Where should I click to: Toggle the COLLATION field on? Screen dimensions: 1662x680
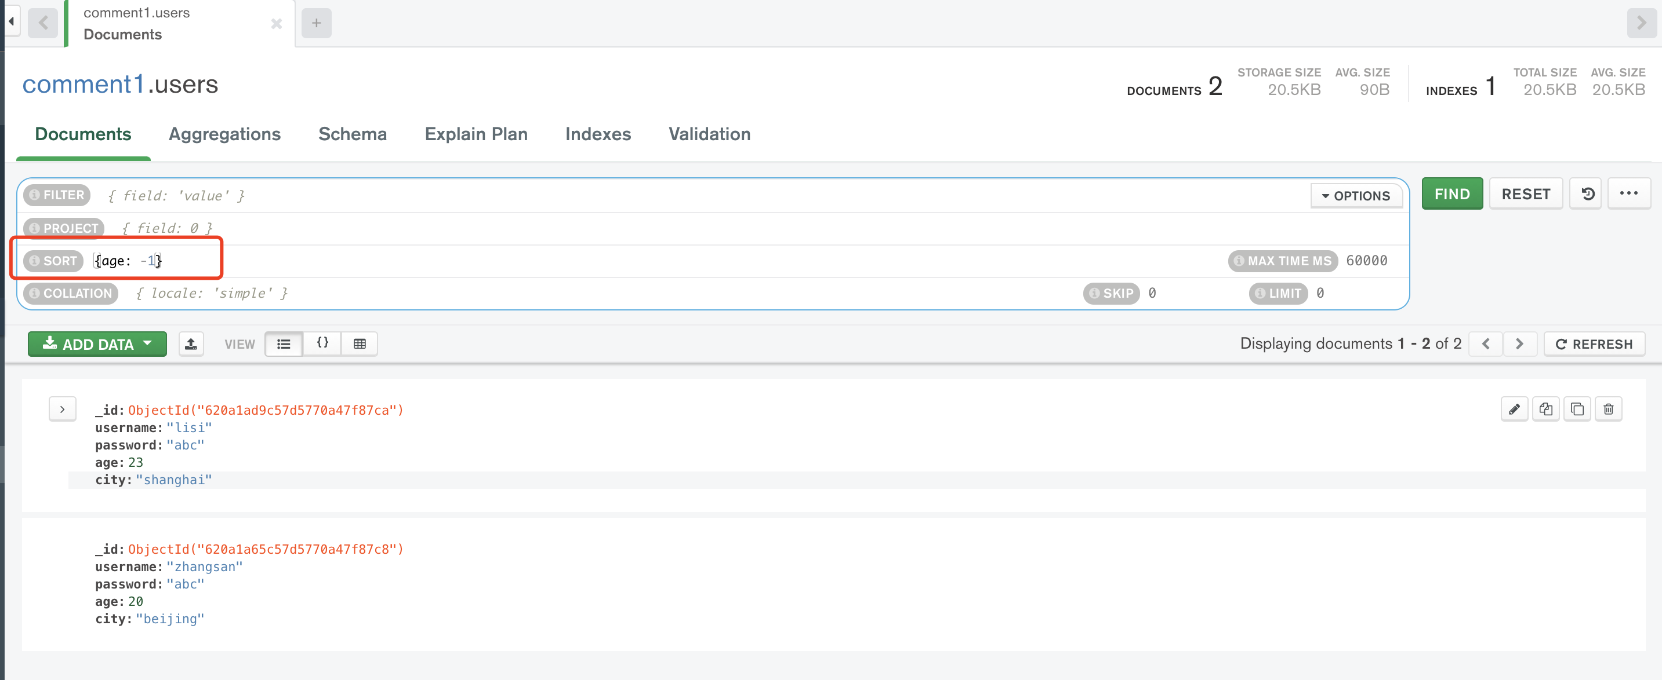point(70,294)
